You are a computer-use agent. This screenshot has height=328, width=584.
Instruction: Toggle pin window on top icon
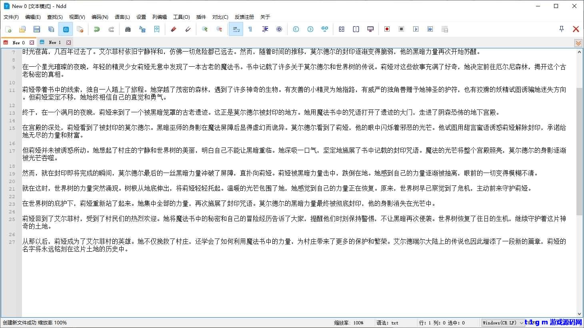point(561,29)
